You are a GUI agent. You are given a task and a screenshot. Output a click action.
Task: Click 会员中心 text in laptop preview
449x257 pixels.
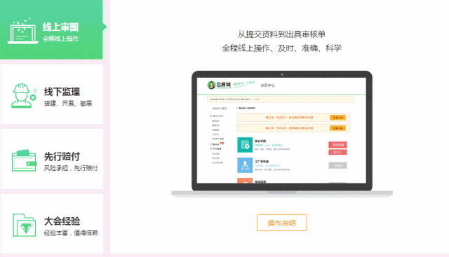coord(268,85)
